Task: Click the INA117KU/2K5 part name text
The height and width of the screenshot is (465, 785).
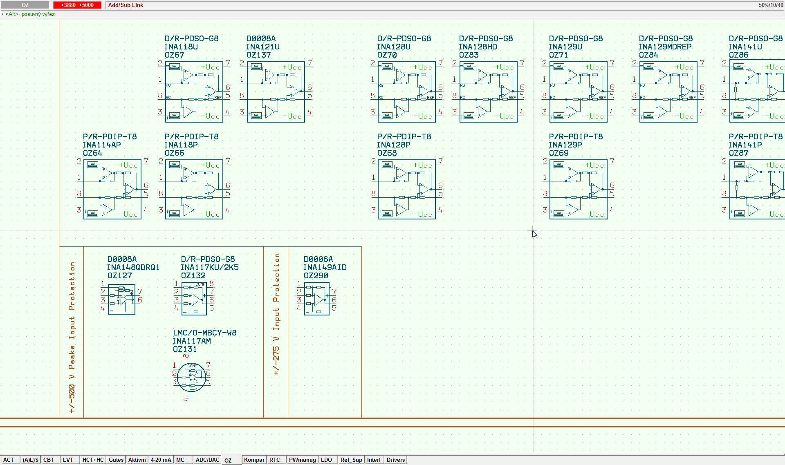Action: click(210, 267)
